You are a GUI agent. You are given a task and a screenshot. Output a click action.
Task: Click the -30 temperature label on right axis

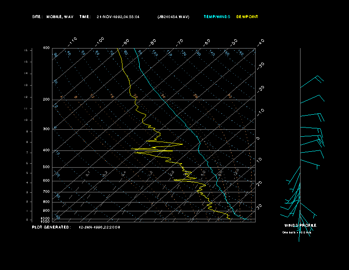[x=260, y=66]
